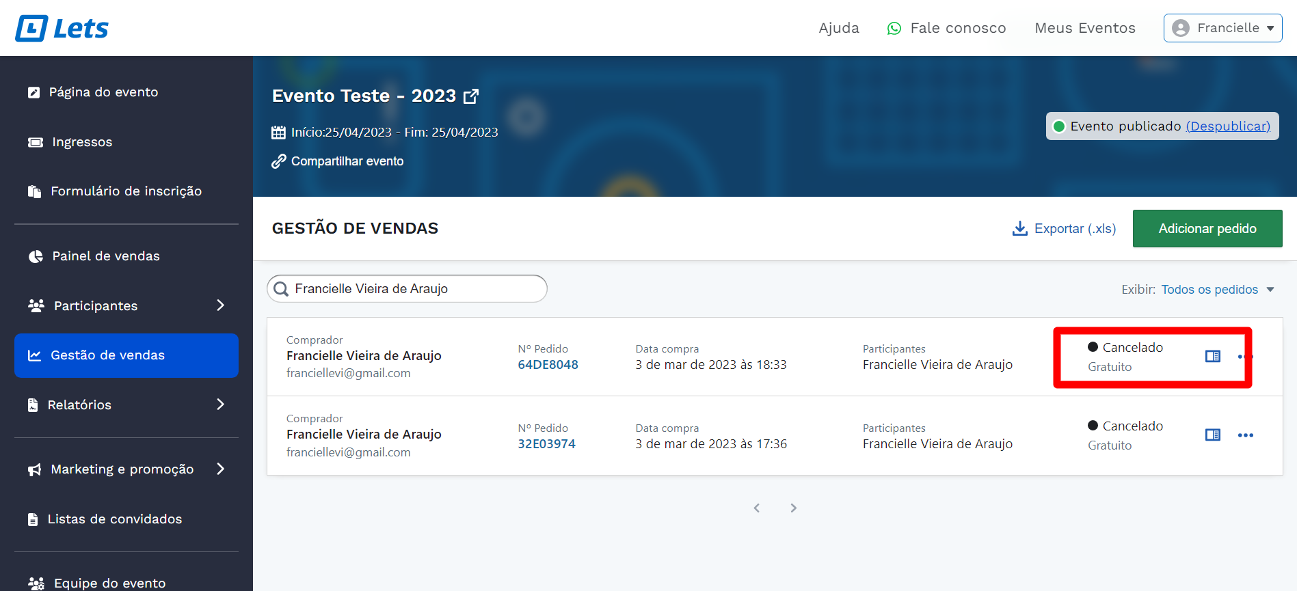Click the WhatsApp Fale conosco icon
The width and height of the screenshot is (1297, 591).
click(894, 29)
